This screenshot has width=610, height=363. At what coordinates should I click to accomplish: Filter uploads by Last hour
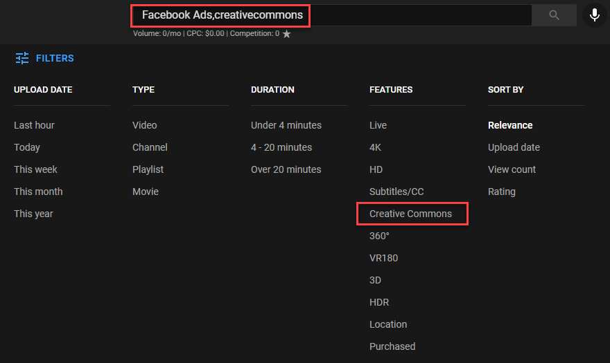click(x=34, y=125)
